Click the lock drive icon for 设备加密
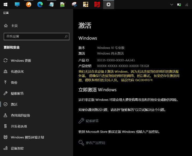Image resolution: width=192 pixels, height=156 pixels. pyautogui.click(x=5, y=148)
